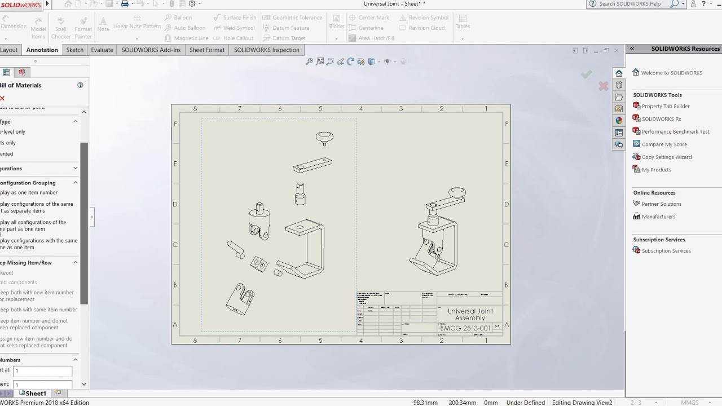Open the File Explorer folder task pane tab

pyautogui.click(x=619, y=97)
